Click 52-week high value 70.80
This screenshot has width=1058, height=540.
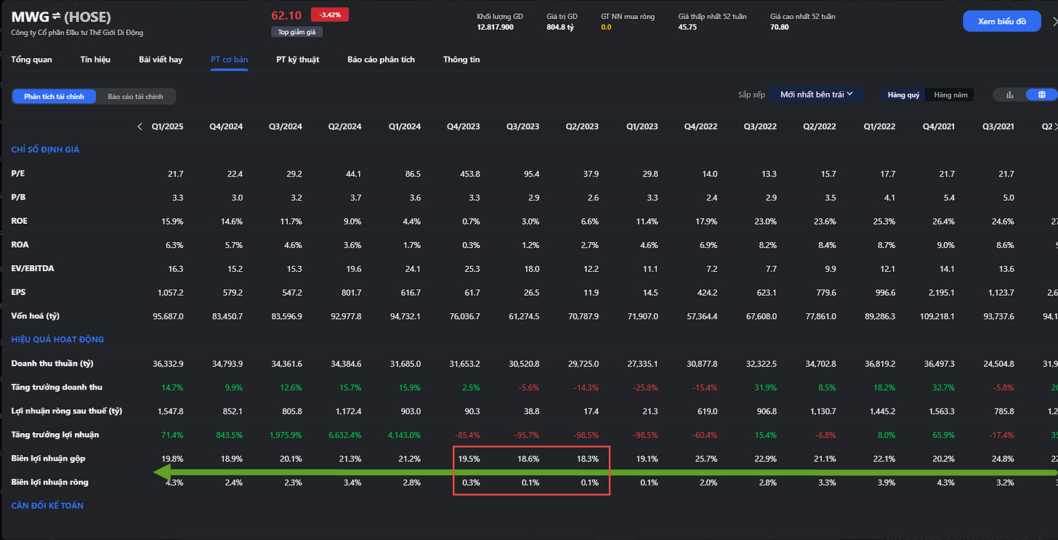point(780,27)
